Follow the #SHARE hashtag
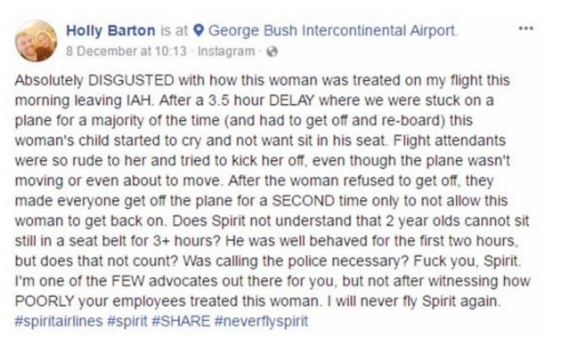Viewport: 561px width, 337px height. click(181, 321)
